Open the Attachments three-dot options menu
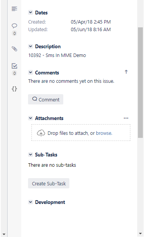Screen dimensions: 144x237 [x=126, y=118]
